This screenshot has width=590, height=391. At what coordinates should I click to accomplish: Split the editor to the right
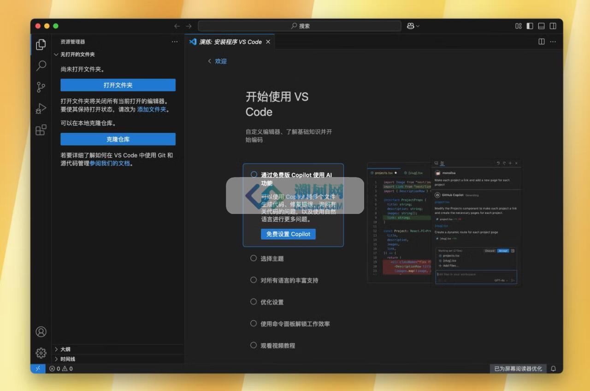542,41
